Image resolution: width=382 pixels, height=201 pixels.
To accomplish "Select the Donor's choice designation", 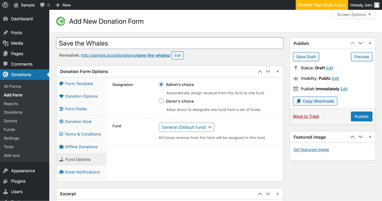I will (161, 101).
